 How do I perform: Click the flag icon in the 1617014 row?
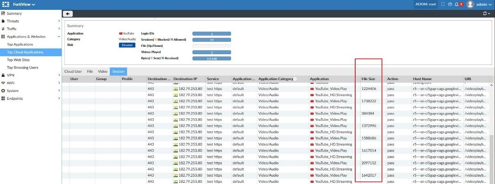coord(176,151)
